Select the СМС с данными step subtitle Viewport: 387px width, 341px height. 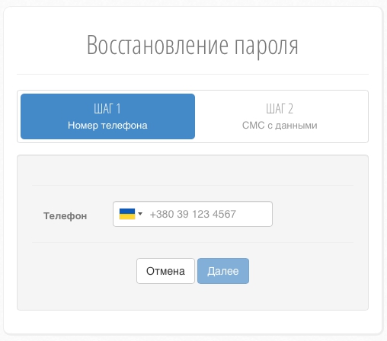click(x=280, y=126)
